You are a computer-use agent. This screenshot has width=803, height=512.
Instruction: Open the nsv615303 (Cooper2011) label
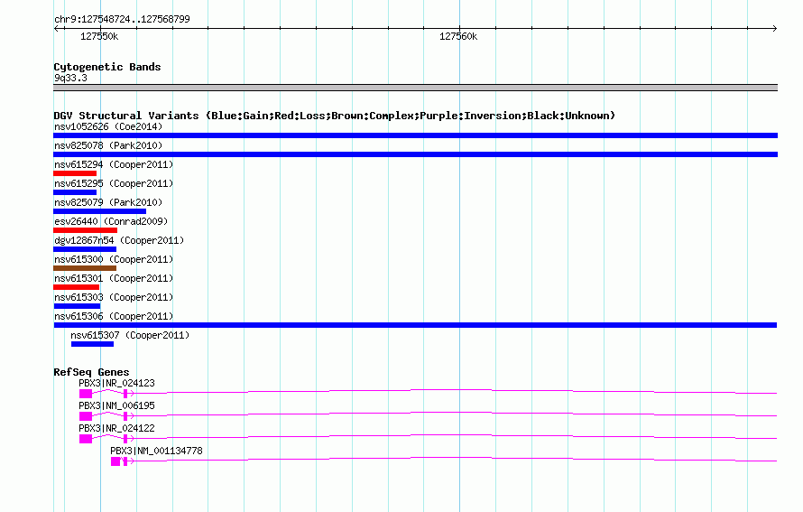pos(114,297)
